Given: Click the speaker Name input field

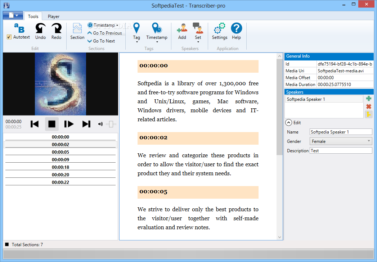Looking at the screenshot, I should point(341,132).
